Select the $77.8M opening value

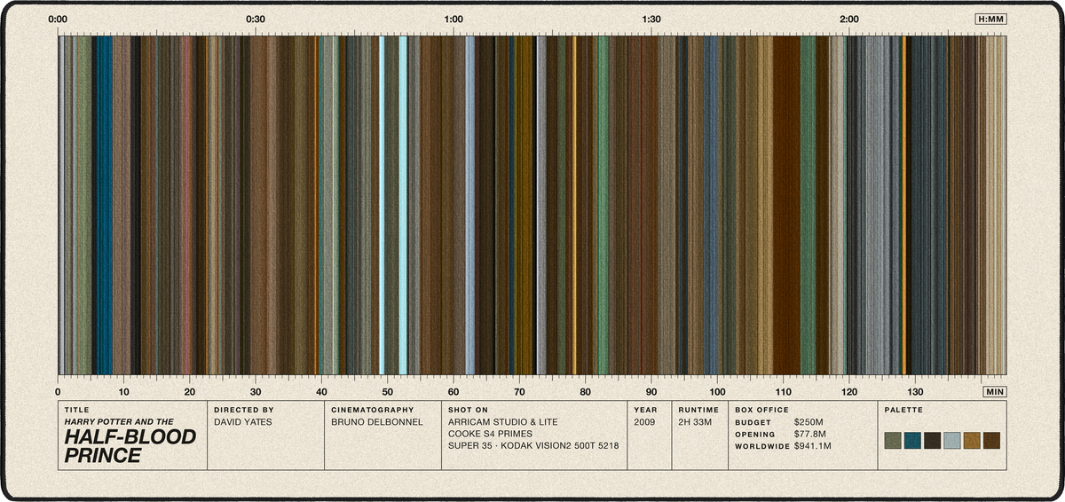click(810, 435)
